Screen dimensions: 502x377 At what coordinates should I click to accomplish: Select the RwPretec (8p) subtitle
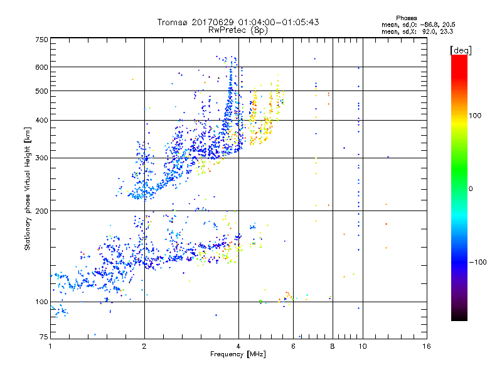(x=238, y=30)
